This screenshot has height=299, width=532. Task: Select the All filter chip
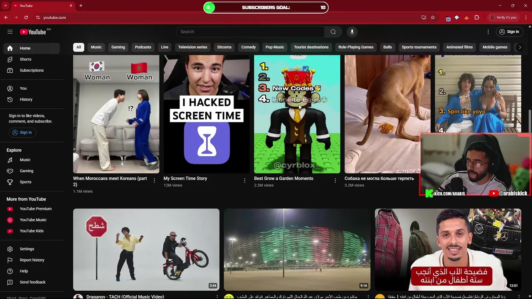pyautogui.click(x=79, y=47)
